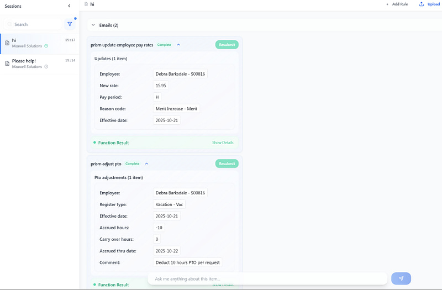
Task: Resubmit the prism adjust pto function
Action: [x=227, y=164]
